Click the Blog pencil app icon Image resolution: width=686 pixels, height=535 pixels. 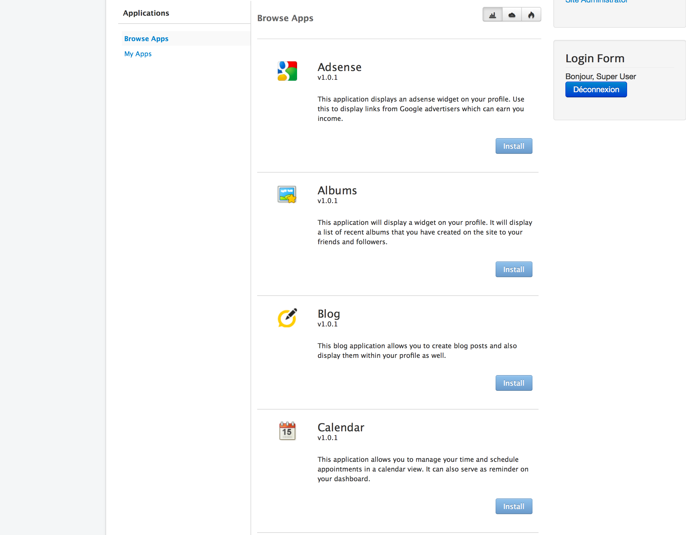click(287, 318)
